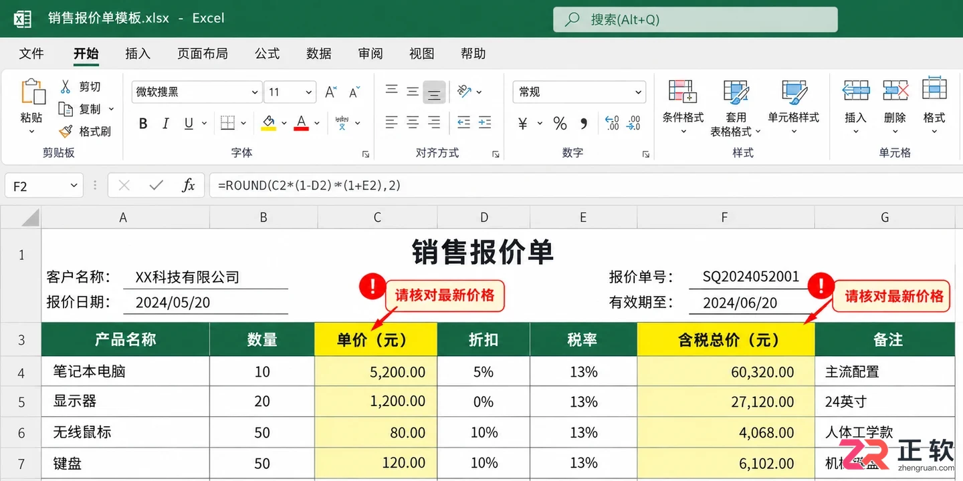The image size is (963, 481).
Task: Open font color dropdown arrow
Action: (317, 124)
